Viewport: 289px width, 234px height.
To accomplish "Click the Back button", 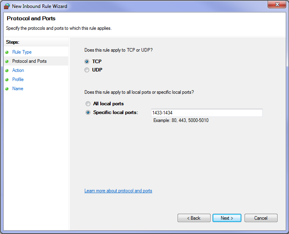I will click(x=194, y=218).
